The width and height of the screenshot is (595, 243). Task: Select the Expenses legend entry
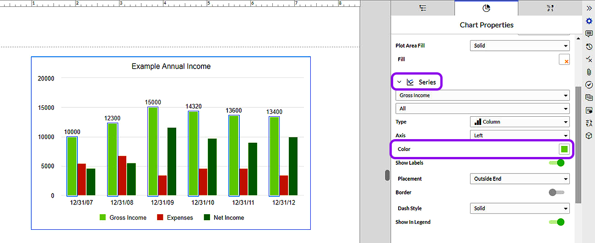[175, 218]
